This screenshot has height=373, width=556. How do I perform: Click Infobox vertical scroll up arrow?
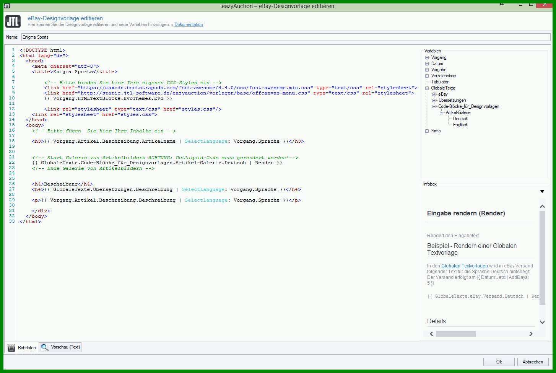pyautogui.click(x=542, y=206)
